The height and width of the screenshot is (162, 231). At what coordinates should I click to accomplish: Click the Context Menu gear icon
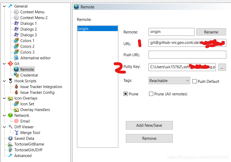[x=16, y=12]
